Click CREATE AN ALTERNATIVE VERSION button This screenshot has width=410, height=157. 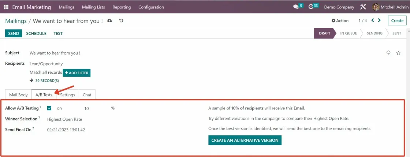pos(245,140)
